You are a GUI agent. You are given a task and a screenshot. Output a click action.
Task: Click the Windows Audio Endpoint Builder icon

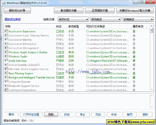click(x=6, y=52)
